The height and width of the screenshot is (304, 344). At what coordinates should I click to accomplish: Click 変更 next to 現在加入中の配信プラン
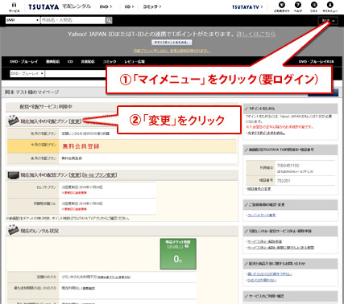coord(75,175)
